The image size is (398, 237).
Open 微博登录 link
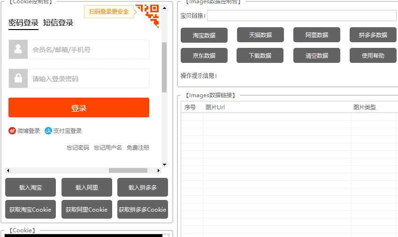click(x=29, y=131)
